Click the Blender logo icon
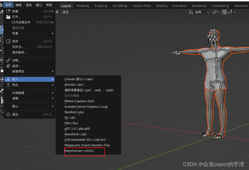This screenshot has height=170, width=249. [x=1, y=5]
